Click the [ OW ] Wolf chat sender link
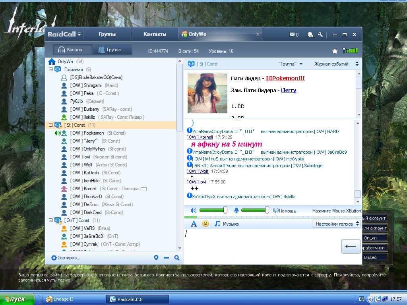Image resolution: width=407 pixels, height=305 pixels. pyautogui.click(x=198, y=172)
